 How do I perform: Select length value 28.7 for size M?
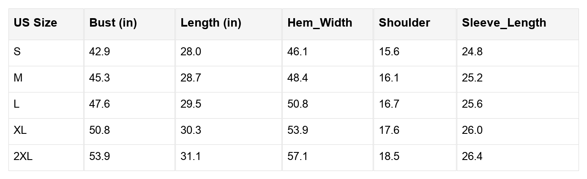coord(191,78)
